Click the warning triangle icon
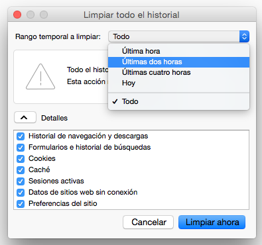The image size is (262, 245). 40,77
